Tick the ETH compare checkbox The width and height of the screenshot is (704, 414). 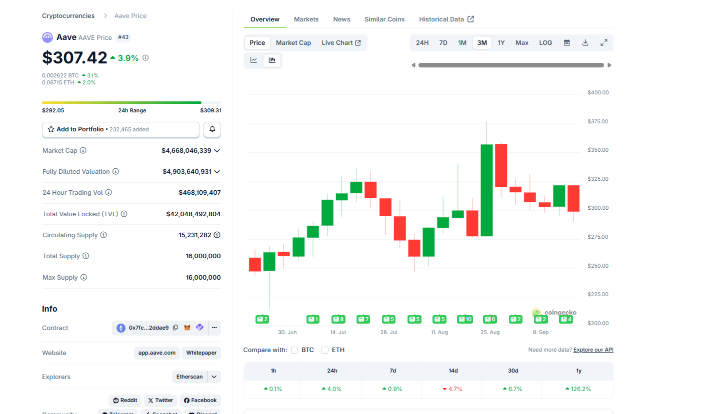pyautogui.click(x=325, y=350)
